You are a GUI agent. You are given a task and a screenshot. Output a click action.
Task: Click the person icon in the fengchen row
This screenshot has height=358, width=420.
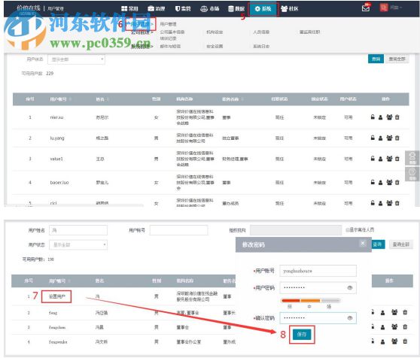click(x=383, y=327)
